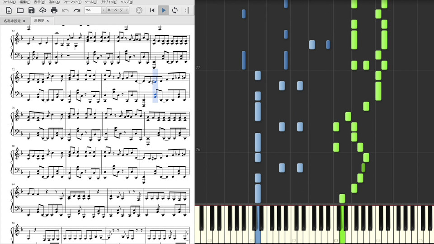Undo the last action with the curved arrow
This screenshot has width=434, height=244.
pos(65,10)
